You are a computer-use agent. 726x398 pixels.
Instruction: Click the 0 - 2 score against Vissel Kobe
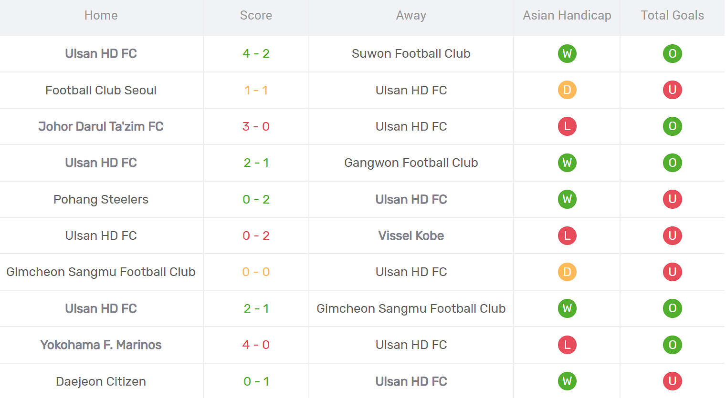point(256,235)
